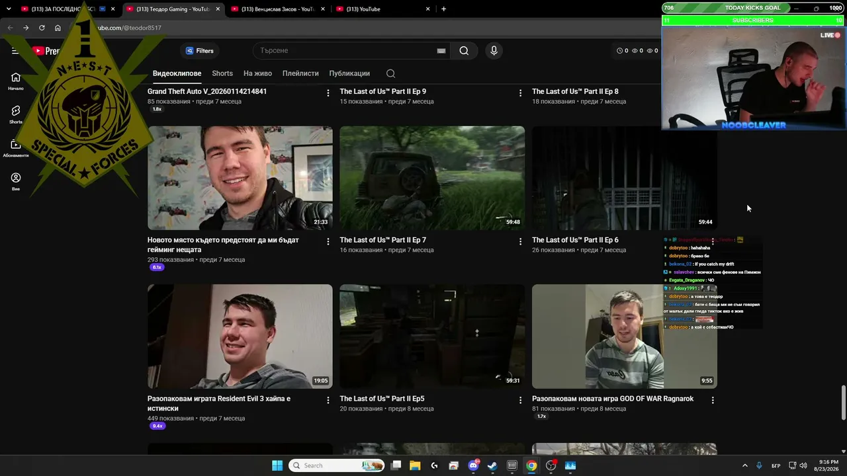Click the Windows taskbar Search box
The image size is (847, 476).
pos(337,465)
